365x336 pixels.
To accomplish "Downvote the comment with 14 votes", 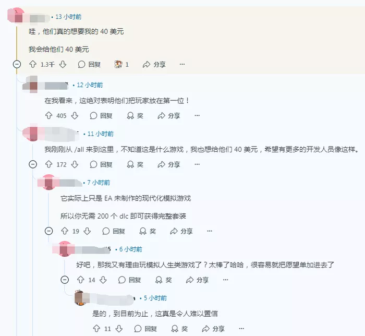I will pos(103,280).
